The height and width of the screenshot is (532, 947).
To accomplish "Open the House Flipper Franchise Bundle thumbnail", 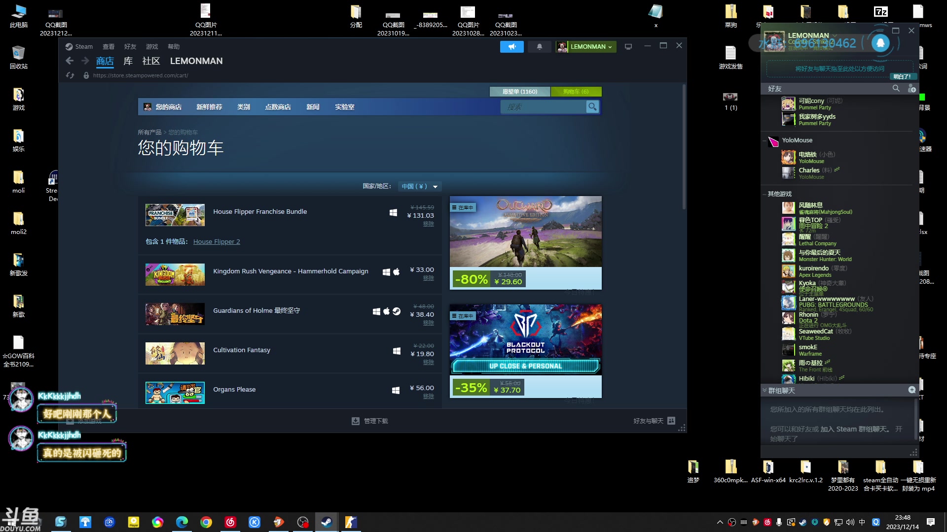I will [175, 215].
